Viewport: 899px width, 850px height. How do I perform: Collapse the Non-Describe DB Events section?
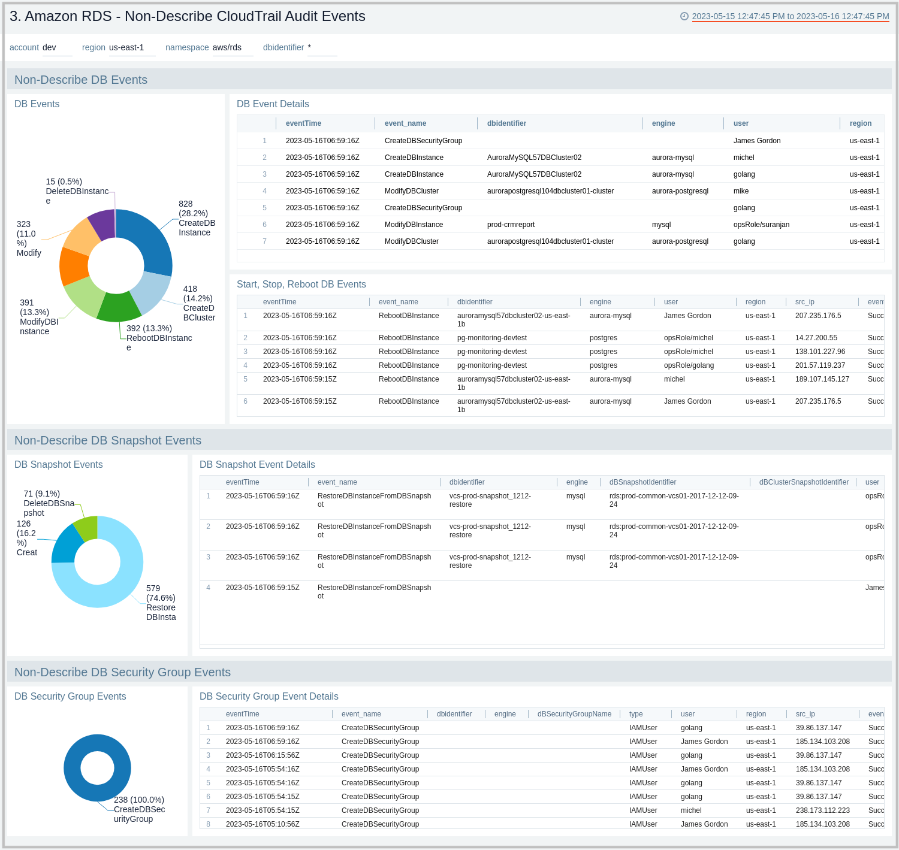click(x=81, y=80)
